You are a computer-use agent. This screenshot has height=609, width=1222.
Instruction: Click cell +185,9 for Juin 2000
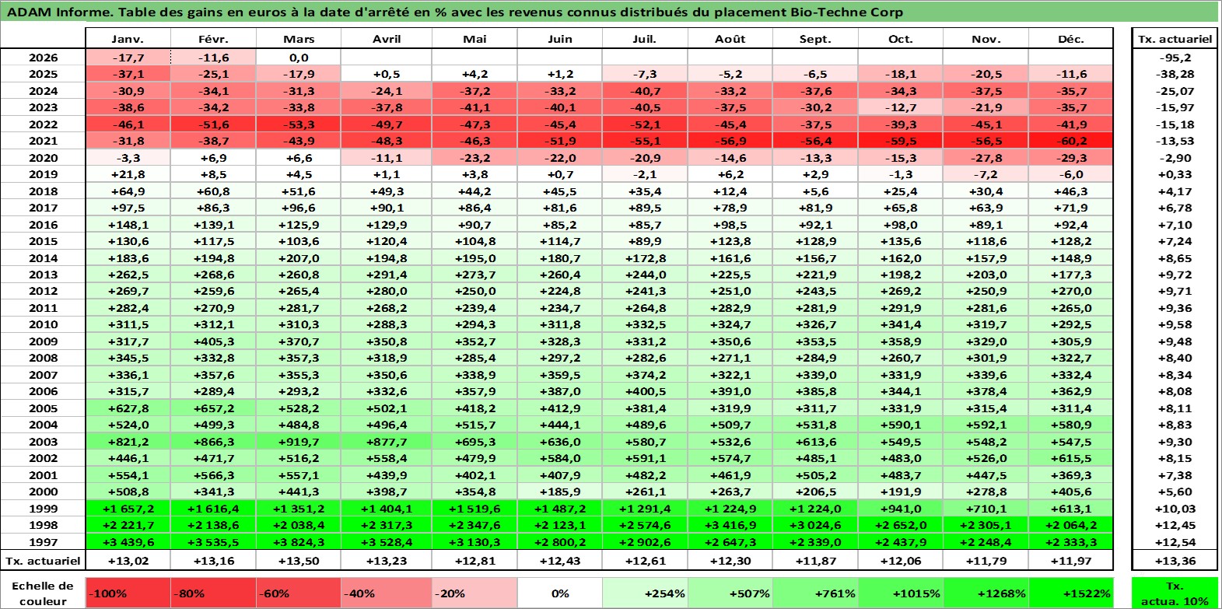(x=559, y=492)
